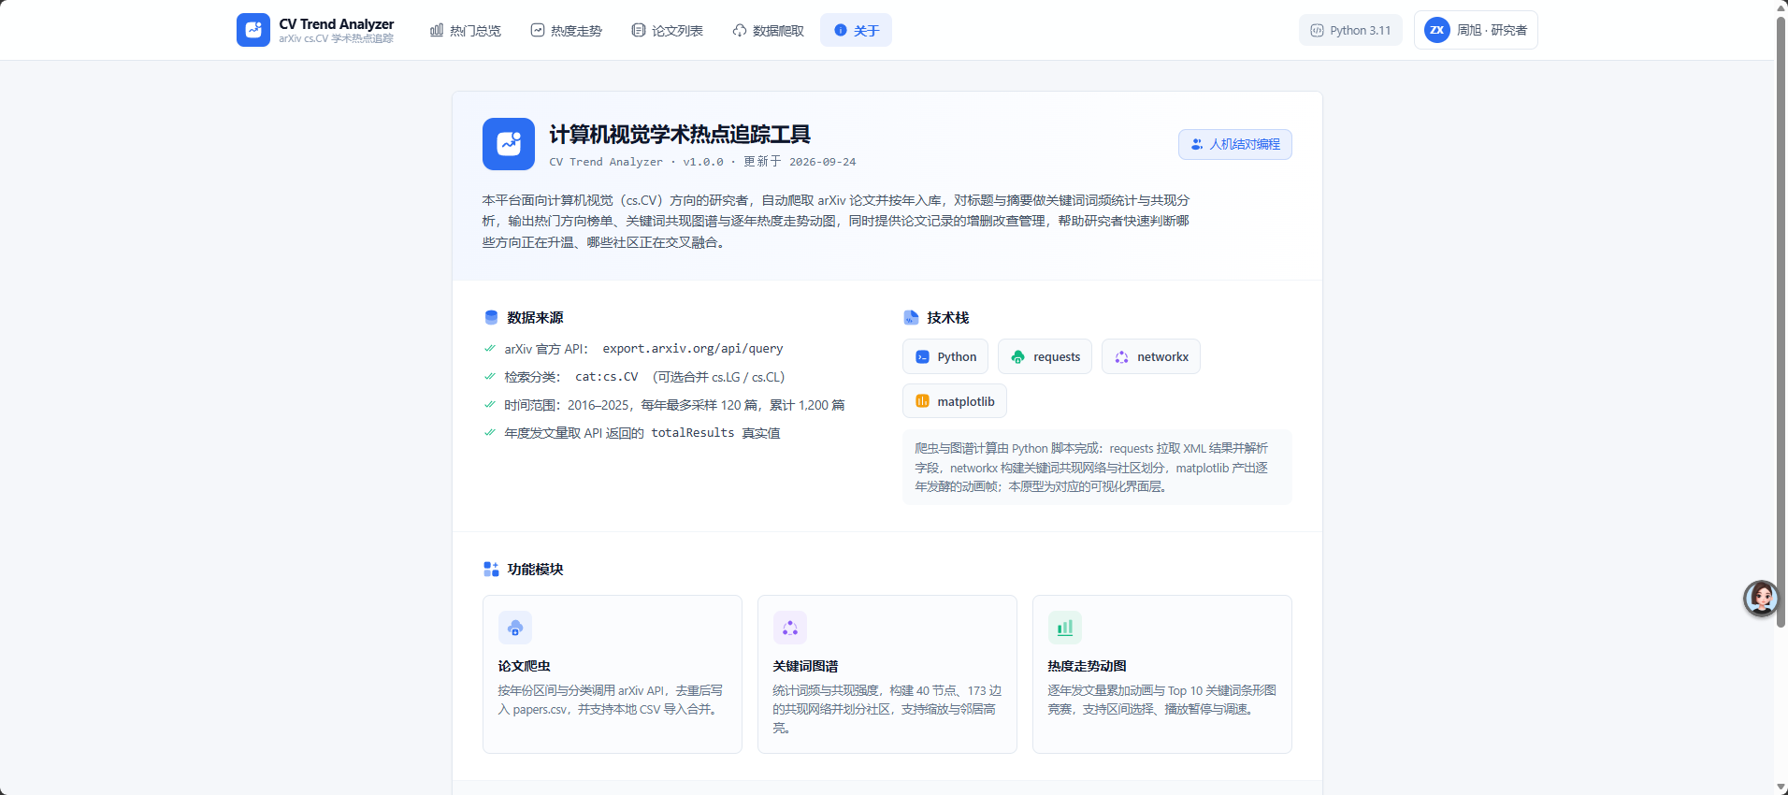Click the check icon beside arXiv 官方 API
Image resolution: width=1788 pixels, height=795 pixels.
pyautogui.click(x=490, y=349)
